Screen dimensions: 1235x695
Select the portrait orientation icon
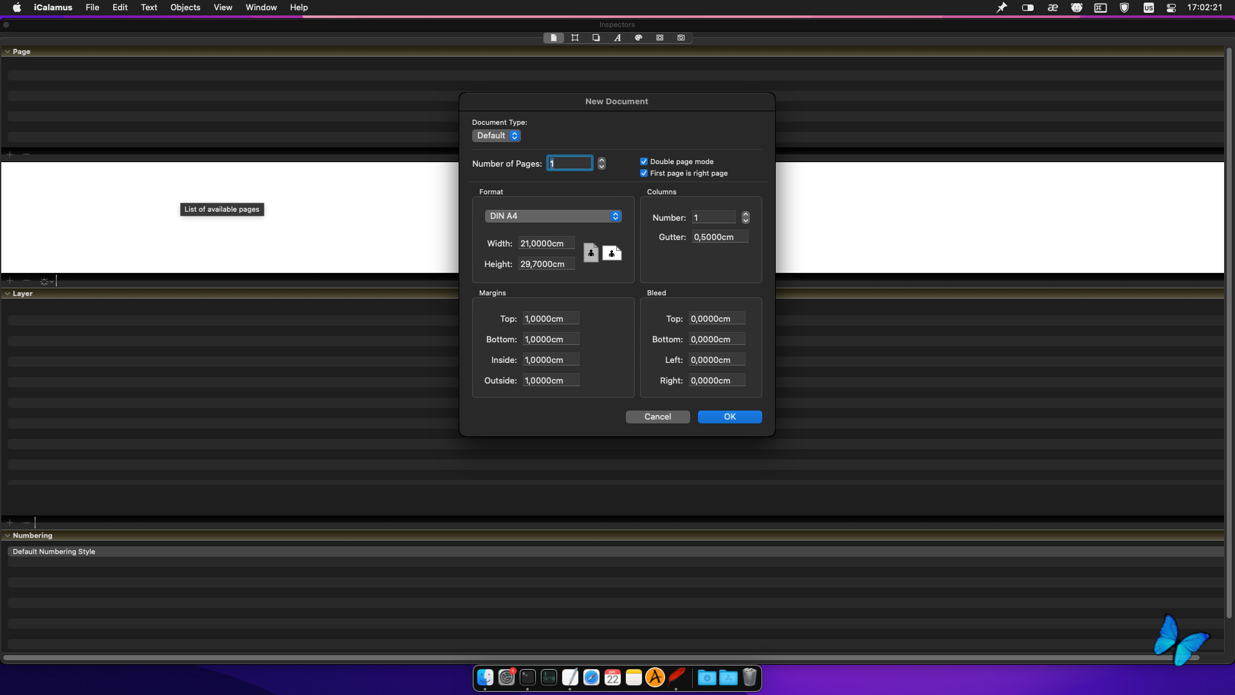(x=591, y=253)
